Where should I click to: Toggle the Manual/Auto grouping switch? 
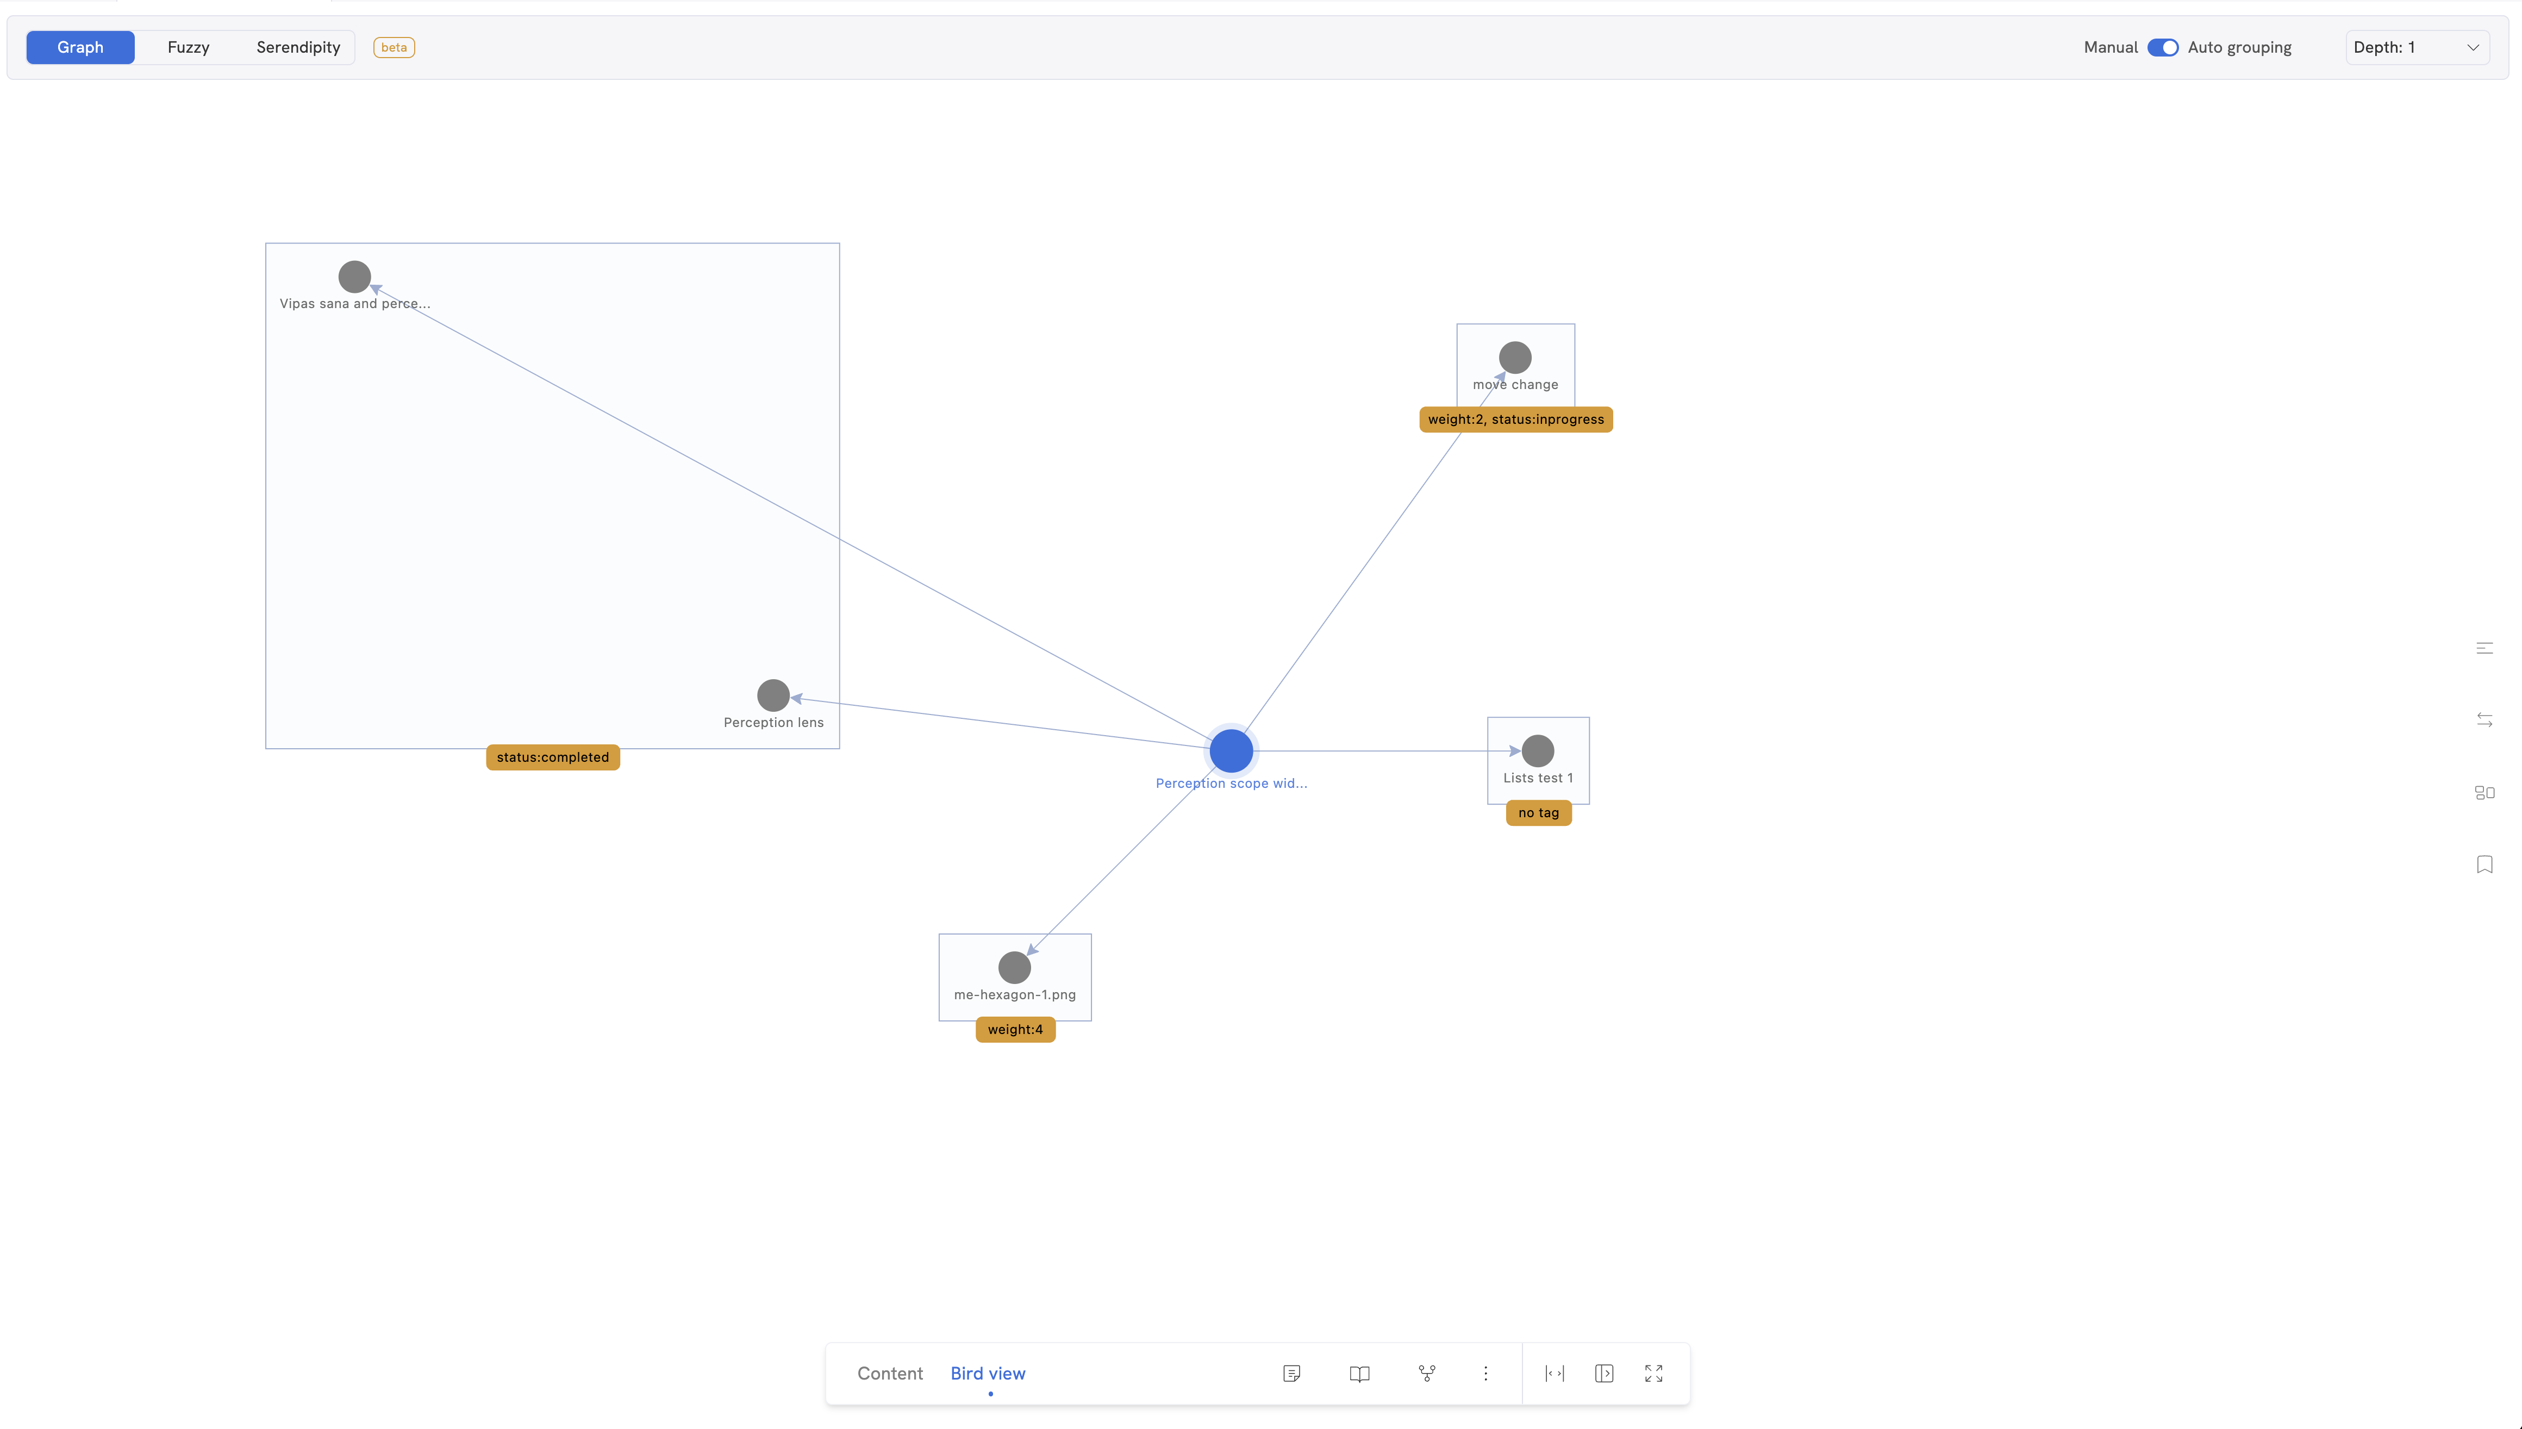(2162, 47)
